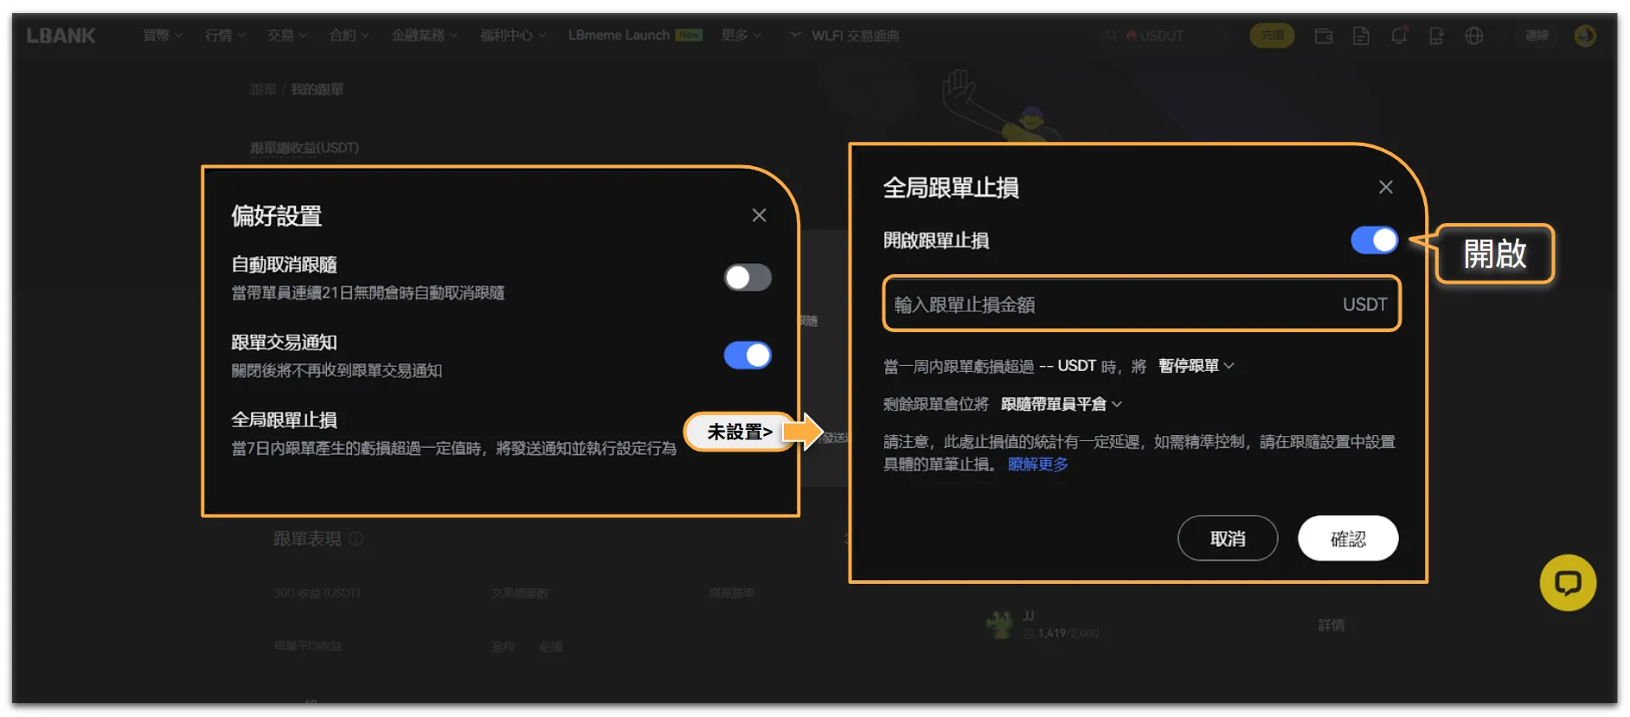Screen dimensions: 1630x717
Task: Open the wallet icon in header
Action: 1323,35
